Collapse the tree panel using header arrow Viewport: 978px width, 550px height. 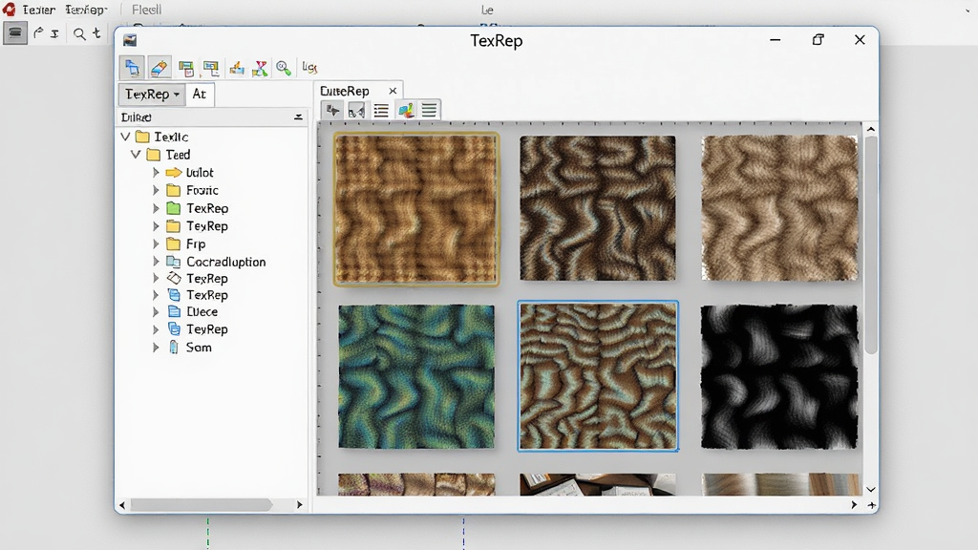tap(298, 117)
